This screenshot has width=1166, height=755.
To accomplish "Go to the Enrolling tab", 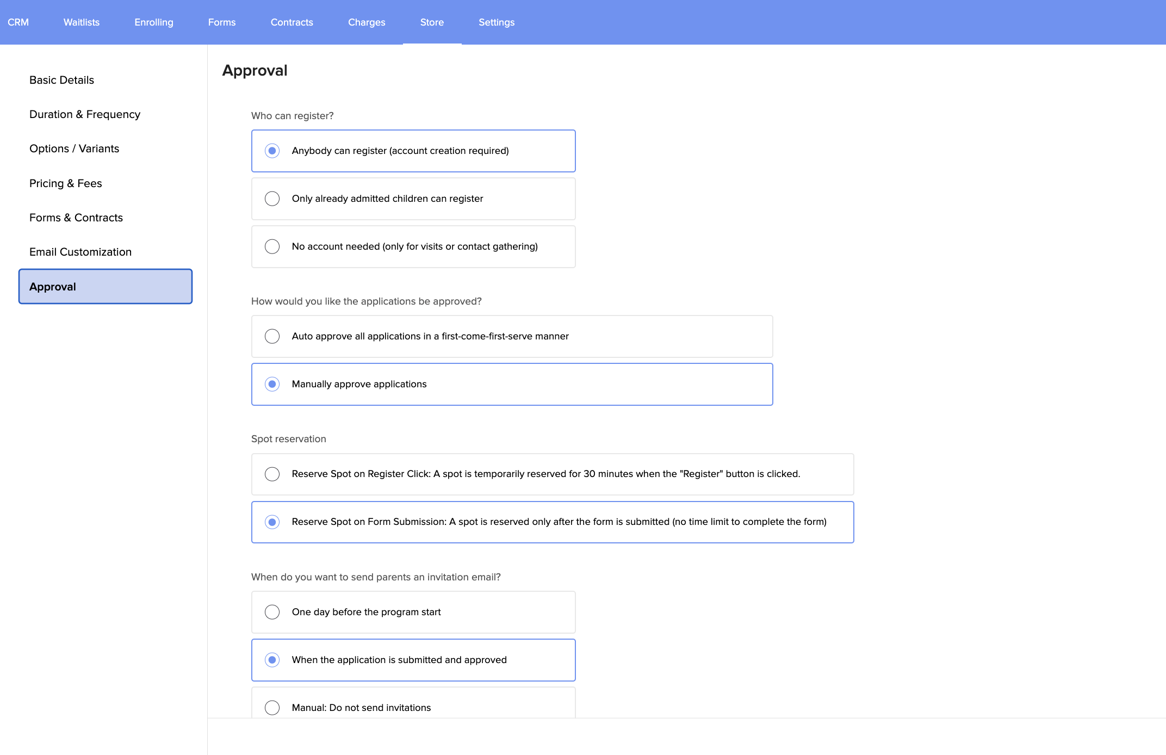I will click(154, 22).
